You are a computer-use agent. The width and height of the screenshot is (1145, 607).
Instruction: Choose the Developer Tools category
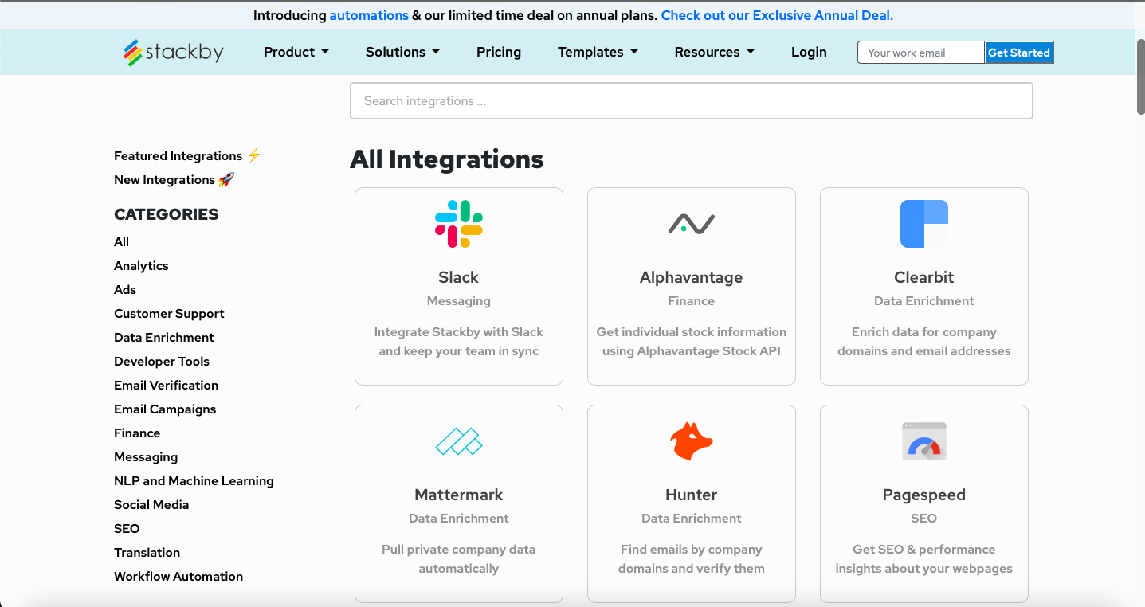[x=162, y=362]
